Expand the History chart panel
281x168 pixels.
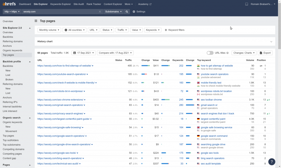(x=271, y=41)
